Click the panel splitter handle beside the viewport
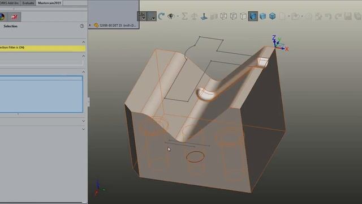This screenshot has width=362, height=204. [88, 102]
